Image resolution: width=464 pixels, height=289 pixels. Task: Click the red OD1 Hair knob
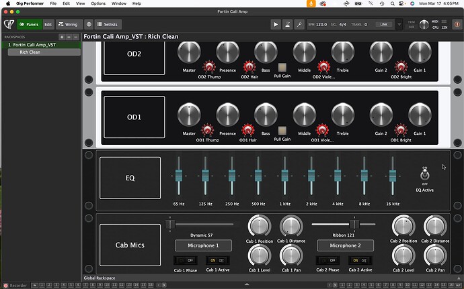(248, 130)
